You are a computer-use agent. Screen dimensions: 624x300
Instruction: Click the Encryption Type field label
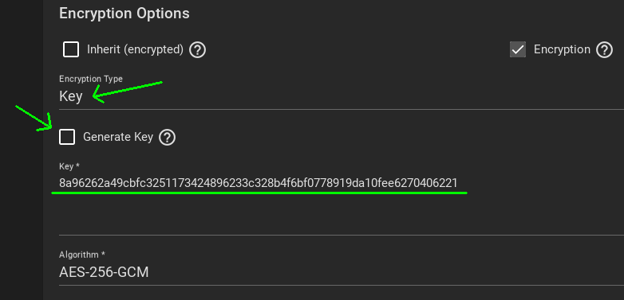91,79
